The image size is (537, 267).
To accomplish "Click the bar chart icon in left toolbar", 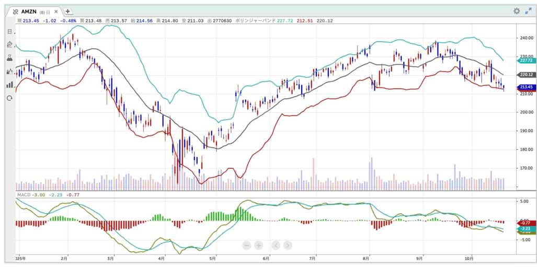I will pos(9,85).
